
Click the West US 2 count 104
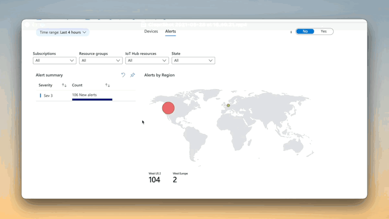(154, 180)
